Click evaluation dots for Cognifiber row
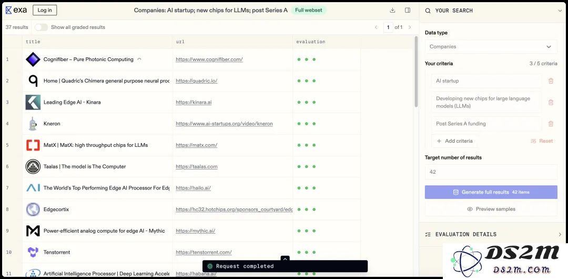Screen dimensions: 568x279 tap(307, 59)
